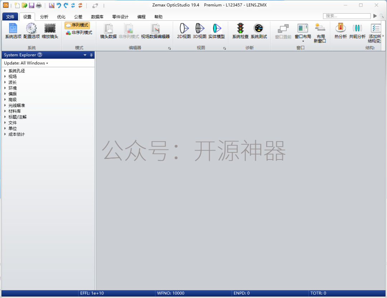
Task: Open the 文件 ribbon tab
Action: pyautogui.click(x=10, y=16)
